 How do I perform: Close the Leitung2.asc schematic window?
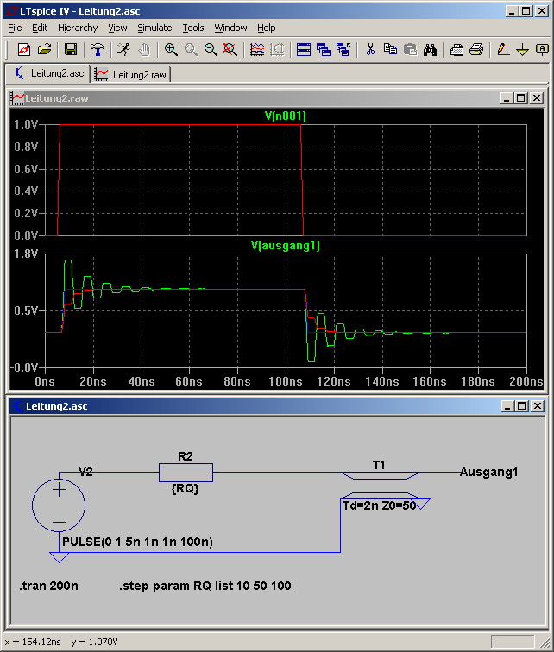537,406
